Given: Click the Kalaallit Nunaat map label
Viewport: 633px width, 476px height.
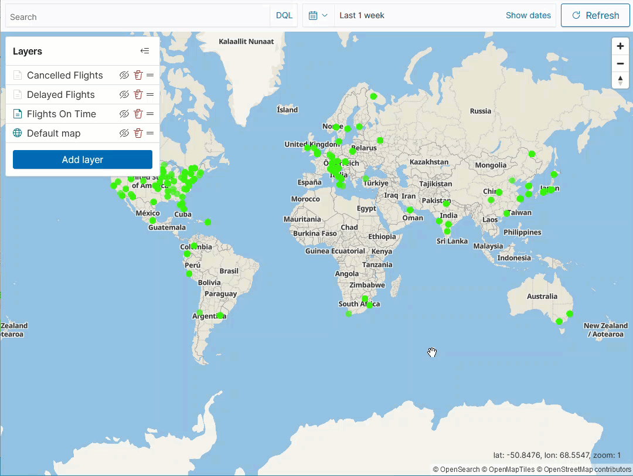Looking at the screenshot, I should point(246,42).
